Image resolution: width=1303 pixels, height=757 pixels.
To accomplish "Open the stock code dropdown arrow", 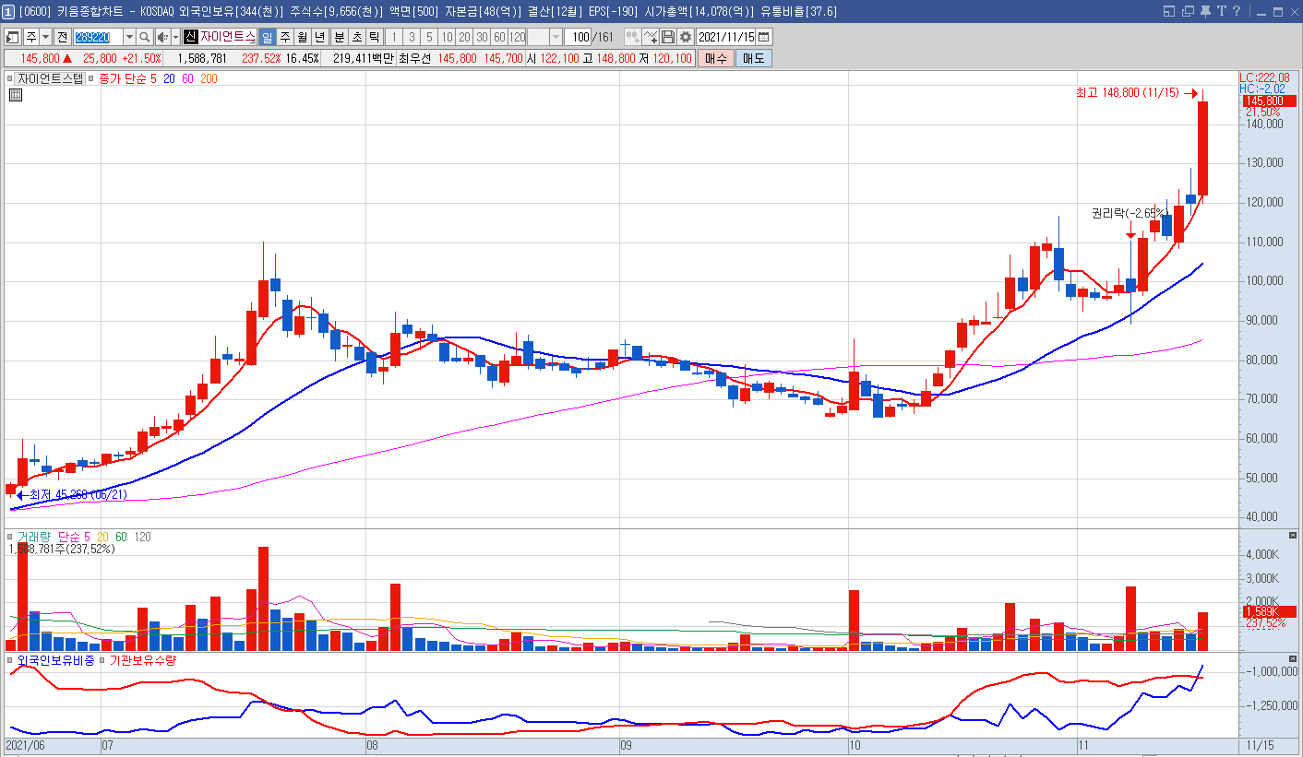I will pos(129,37).
